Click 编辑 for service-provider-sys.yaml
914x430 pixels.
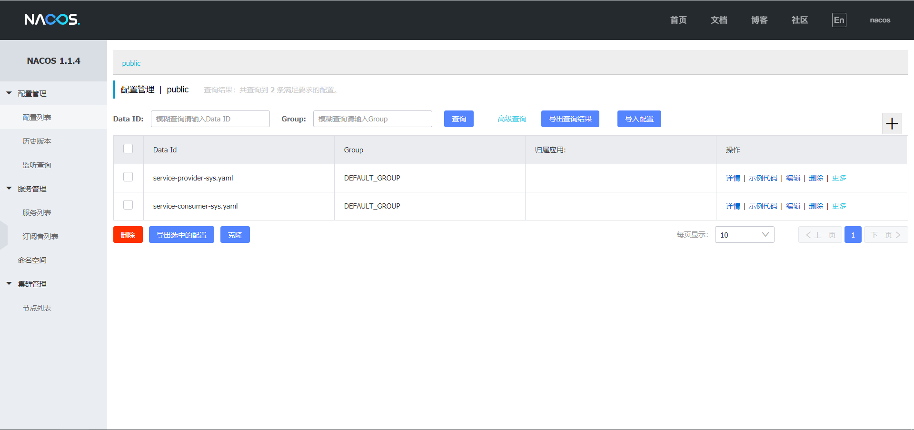[x=793, y=178]
